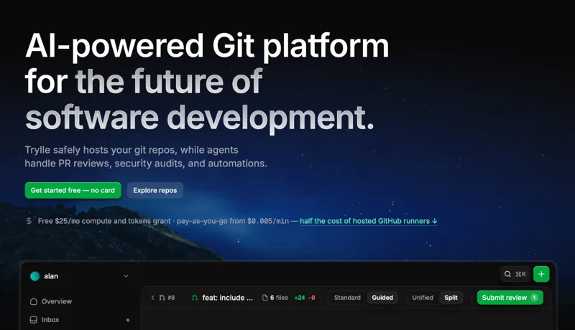The image size is (575, 330).
Task: Select the Guided review mode
Action: point(382,298)
